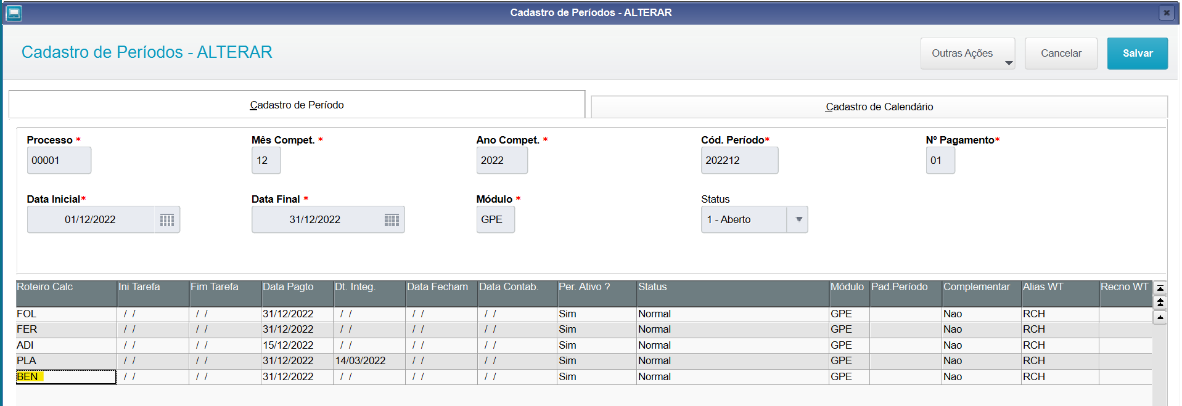1182x406 pixels.
Task: Click the Cancelar button
Action: coord(1061,54)
